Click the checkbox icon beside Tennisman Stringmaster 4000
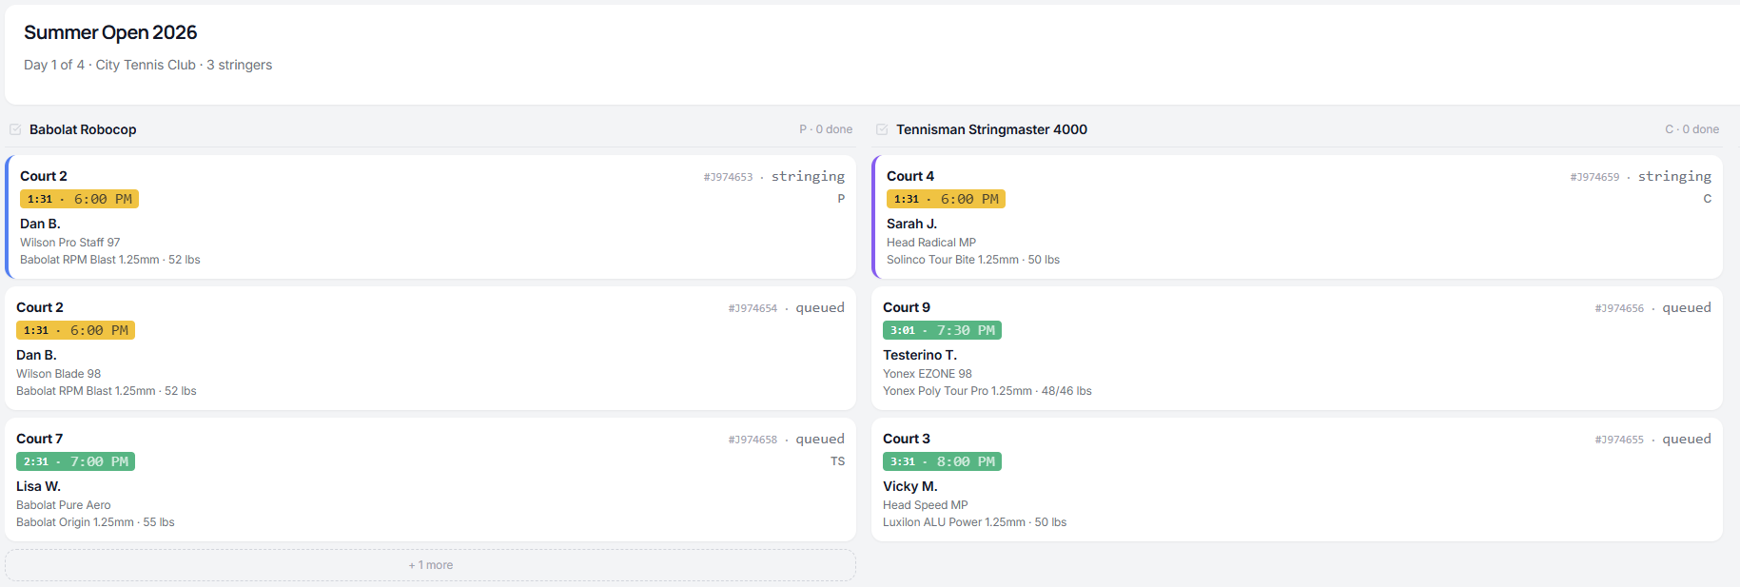Viewport: 1740px width, 587px height. [882, 129]
